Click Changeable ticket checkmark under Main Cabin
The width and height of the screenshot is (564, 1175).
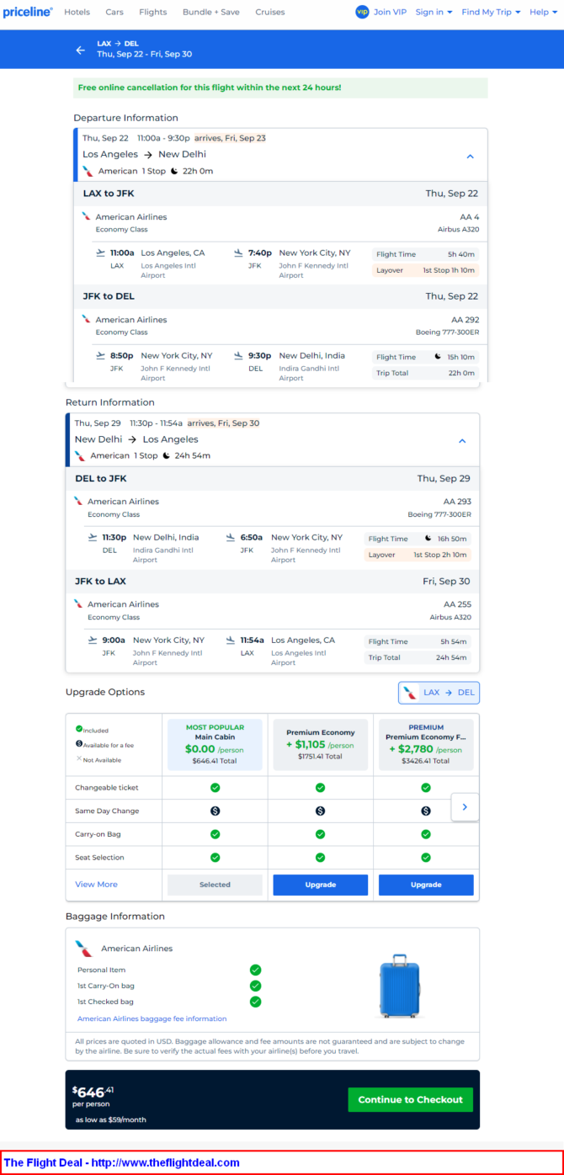point(215,788)
